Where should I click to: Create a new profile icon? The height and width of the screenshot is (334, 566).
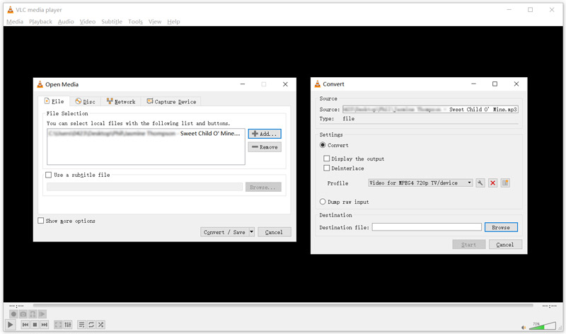tap(505, 183)
